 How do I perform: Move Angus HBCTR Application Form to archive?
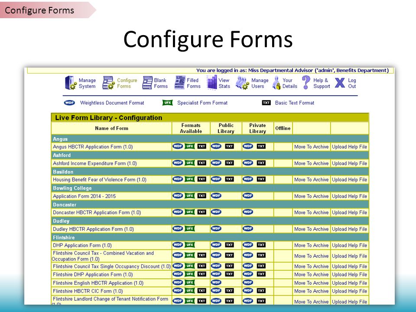312,147
